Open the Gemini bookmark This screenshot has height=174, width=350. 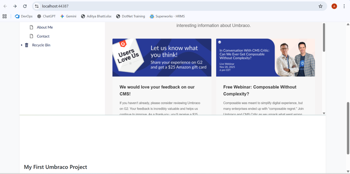(x=68, y=16)
